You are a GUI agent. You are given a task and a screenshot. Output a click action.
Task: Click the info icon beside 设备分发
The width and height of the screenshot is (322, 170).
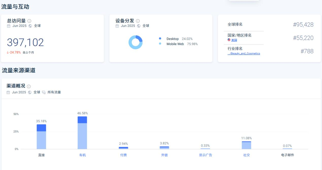tap(138, 21)
